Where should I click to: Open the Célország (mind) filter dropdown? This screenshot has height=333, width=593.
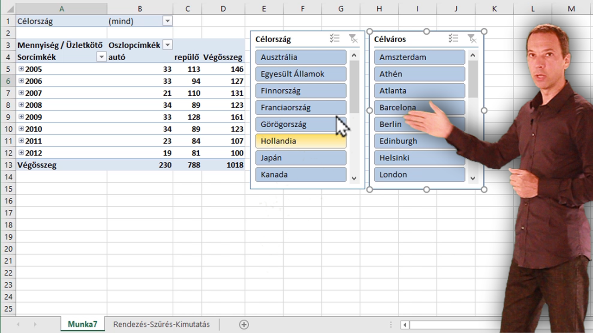click(x=167, y=21)
